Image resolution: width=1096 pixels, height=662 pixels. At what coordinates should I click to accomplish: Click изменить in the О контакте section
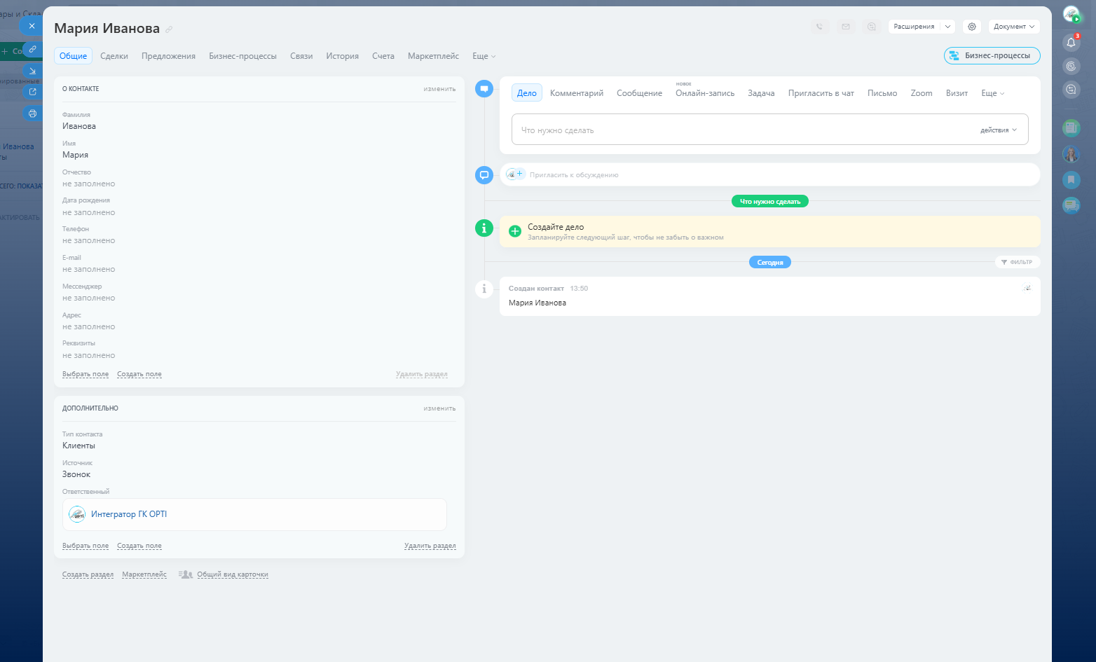click(439, 89)
